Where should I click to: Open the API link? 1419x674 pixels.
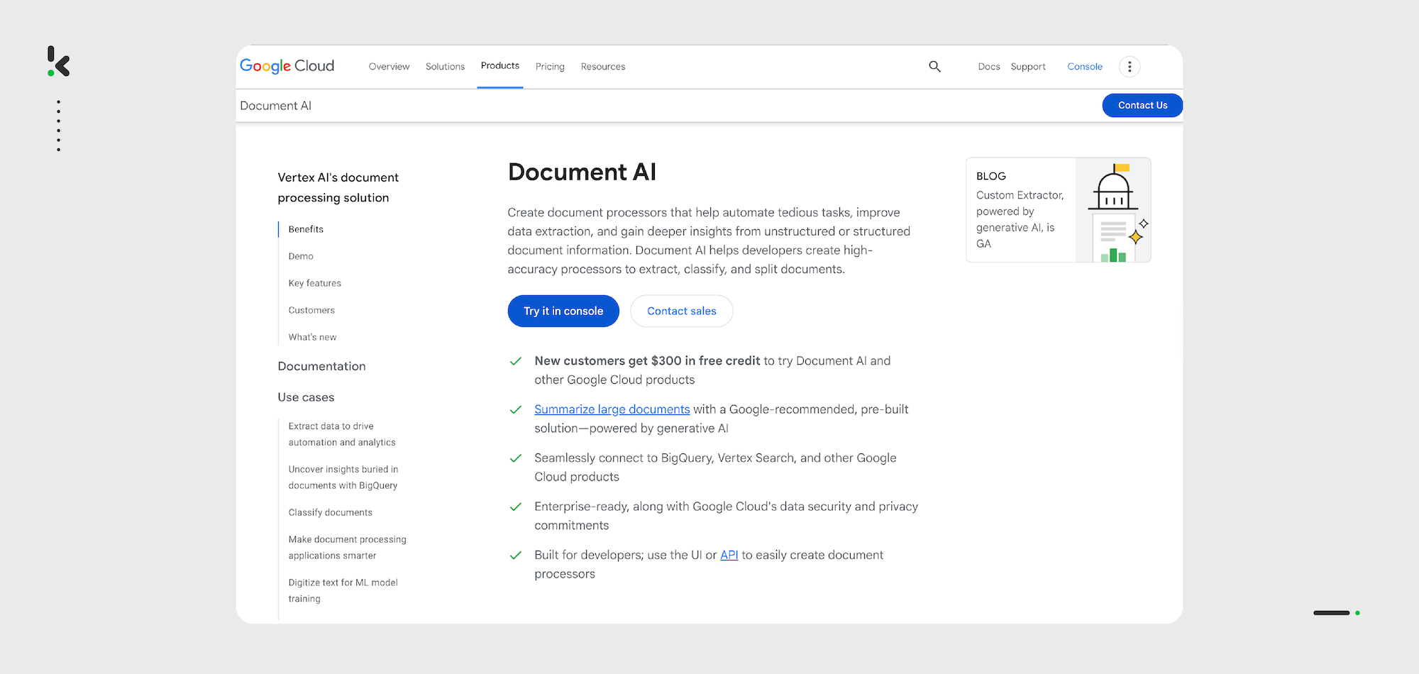[x=729, y=555]
